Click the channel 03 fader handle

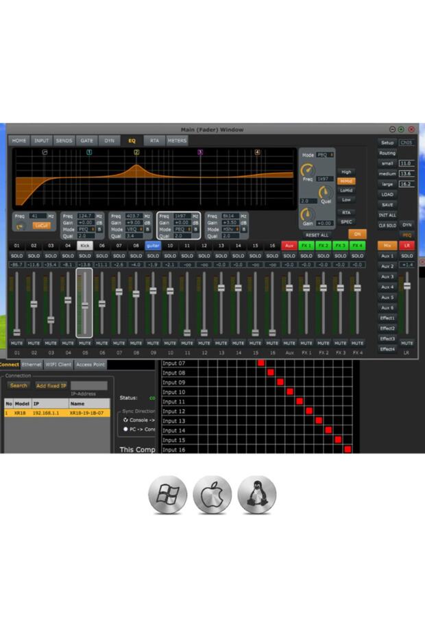(51, 320)
